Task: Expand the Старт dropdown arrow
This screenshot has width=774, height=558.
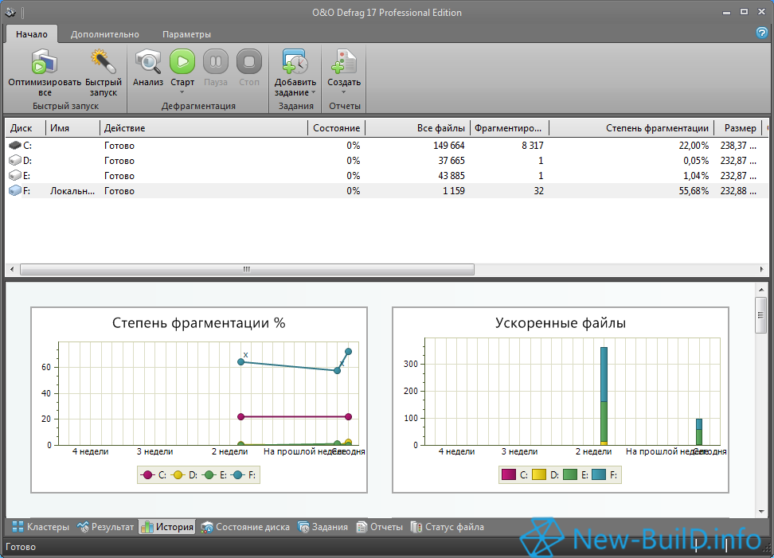Action: coord(182,92)
